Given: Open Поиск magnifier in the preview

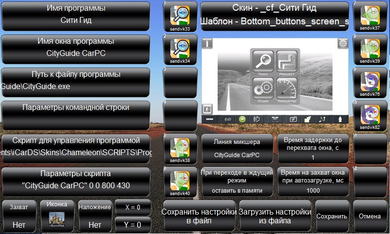Looking at the screenshot, I should pos(263,62).
